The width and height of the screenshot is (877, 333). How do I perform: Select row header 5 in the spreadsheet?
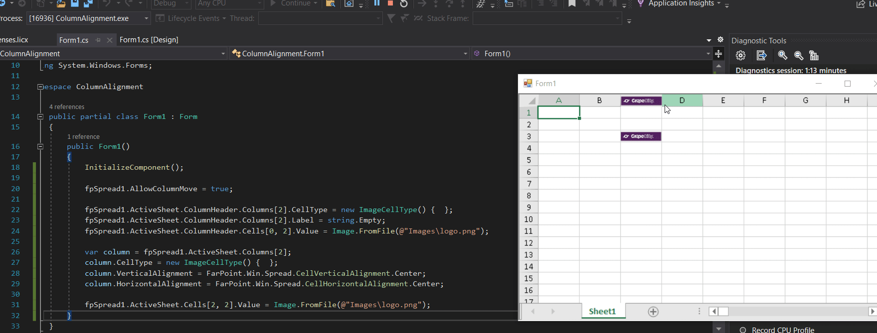pos(529,160)
